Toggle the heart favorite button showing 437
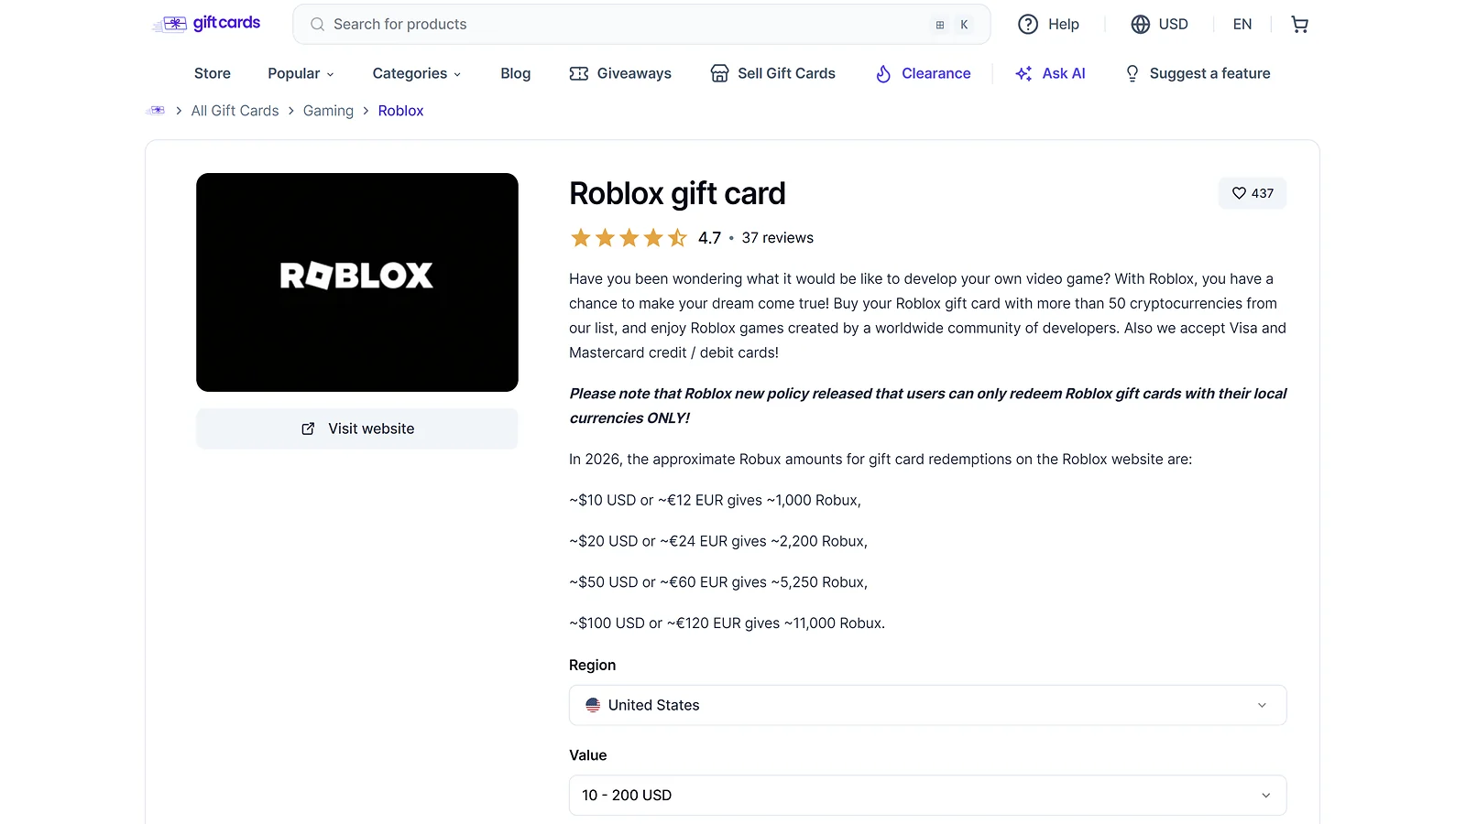Image resolution: width=1466 pixels, height=824 pixels. tap(1253, 193)
